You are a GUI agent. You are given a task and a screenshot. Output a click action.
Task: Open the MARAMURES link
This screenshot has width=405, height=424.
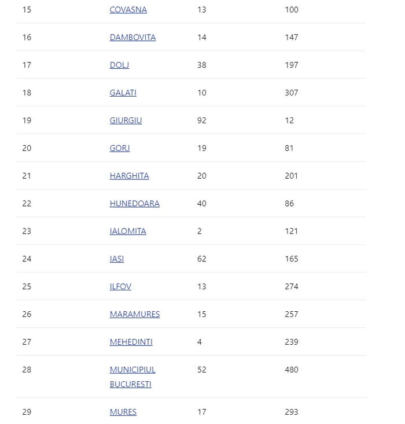(135, 315)
